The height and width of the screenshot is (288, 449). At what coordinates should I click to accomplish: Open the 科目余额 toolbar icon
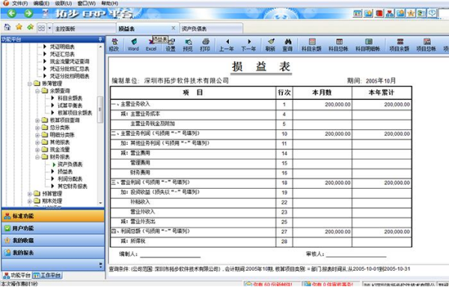[x=311, y=45]
